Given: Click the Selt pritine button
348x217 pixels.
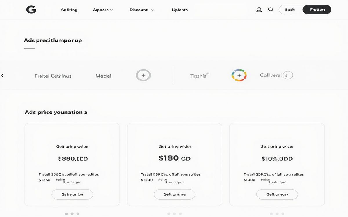Looking at the screenshot, I should (175, 194).
